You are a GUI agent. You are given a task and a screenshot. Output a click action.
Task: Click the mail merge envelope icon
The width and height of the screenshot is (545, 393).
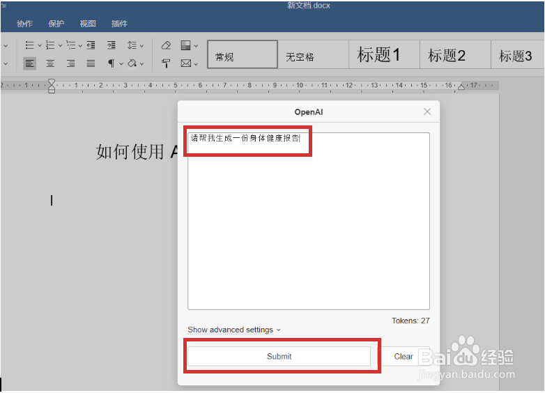tap(186, 63)
